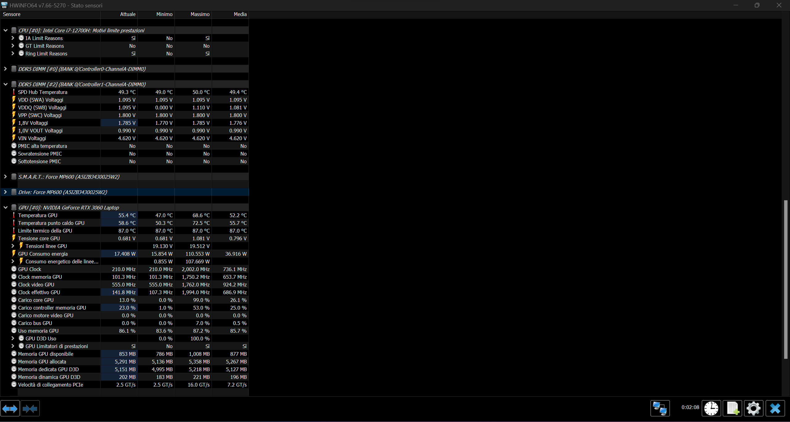This screenshot has height=422, width=790.
Task: Expand Drive: Force MP600 group
Action: (6, 192)
